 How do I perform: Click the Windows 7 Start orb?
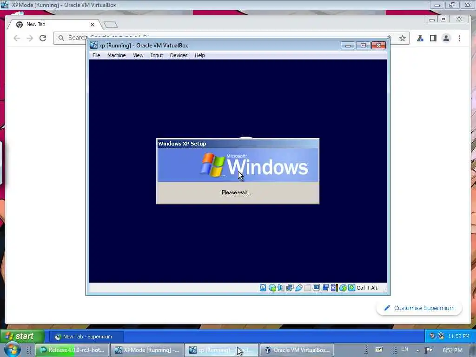tap(12, 350)
